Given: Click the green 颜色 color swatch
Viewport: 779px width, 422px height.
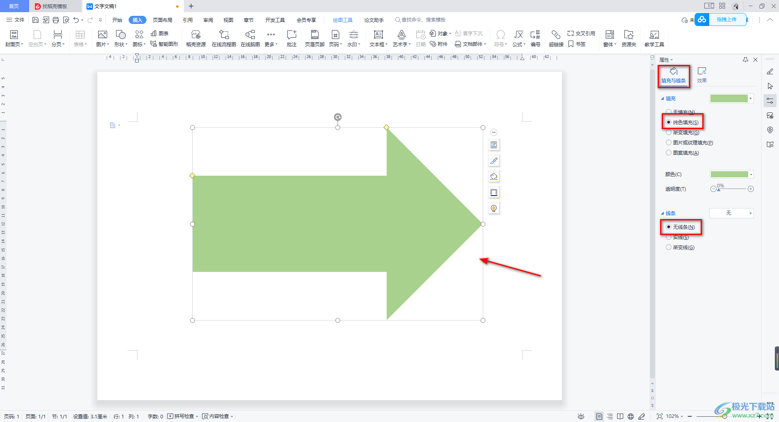Looking at the screenshot, I should coord(729,174).
